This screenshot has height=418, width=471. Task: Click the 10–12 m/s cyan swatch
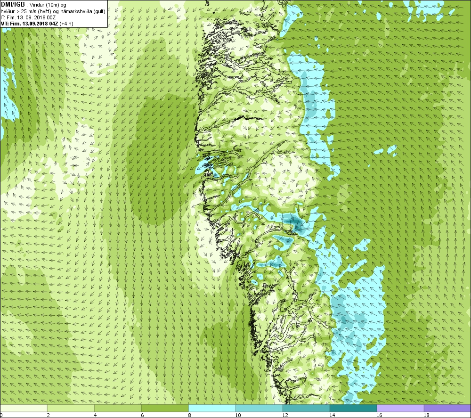click(259, 408)
